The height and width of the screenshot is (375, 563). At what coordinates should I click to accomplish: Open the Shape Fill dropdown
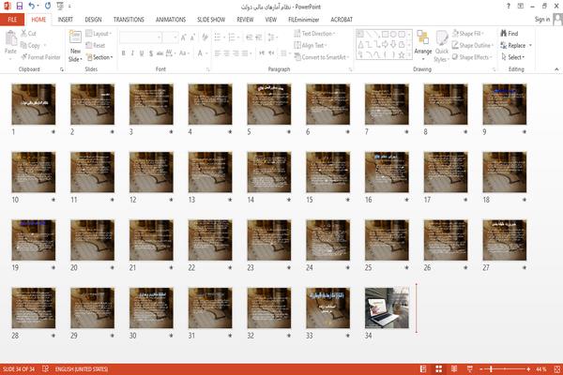point(468,34)
